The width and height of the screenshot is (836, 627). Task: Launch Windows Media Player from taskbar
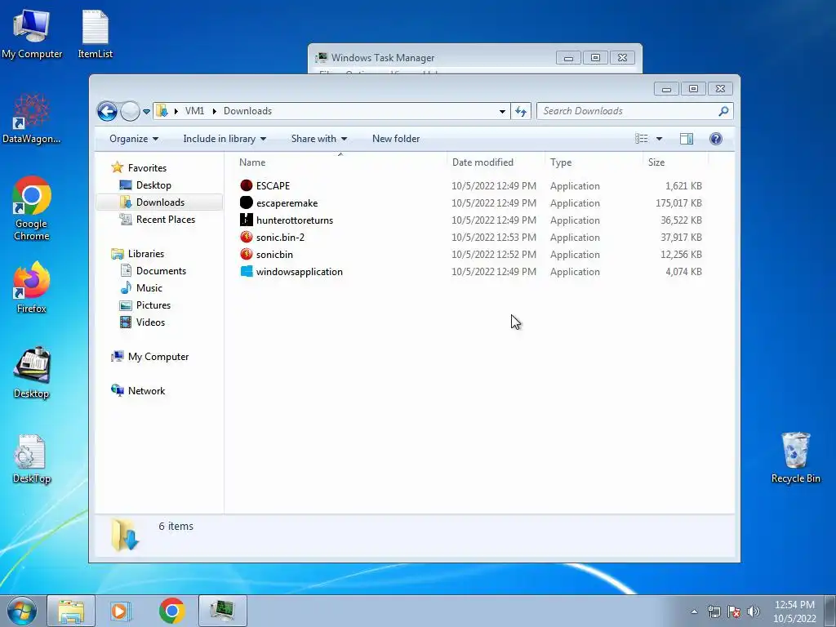[121, 611]
